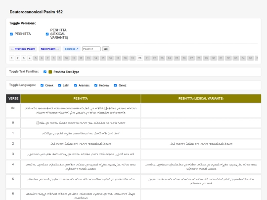Click the Go button
The width and height of the screenshot is (267, 200).
coord(106,49)
